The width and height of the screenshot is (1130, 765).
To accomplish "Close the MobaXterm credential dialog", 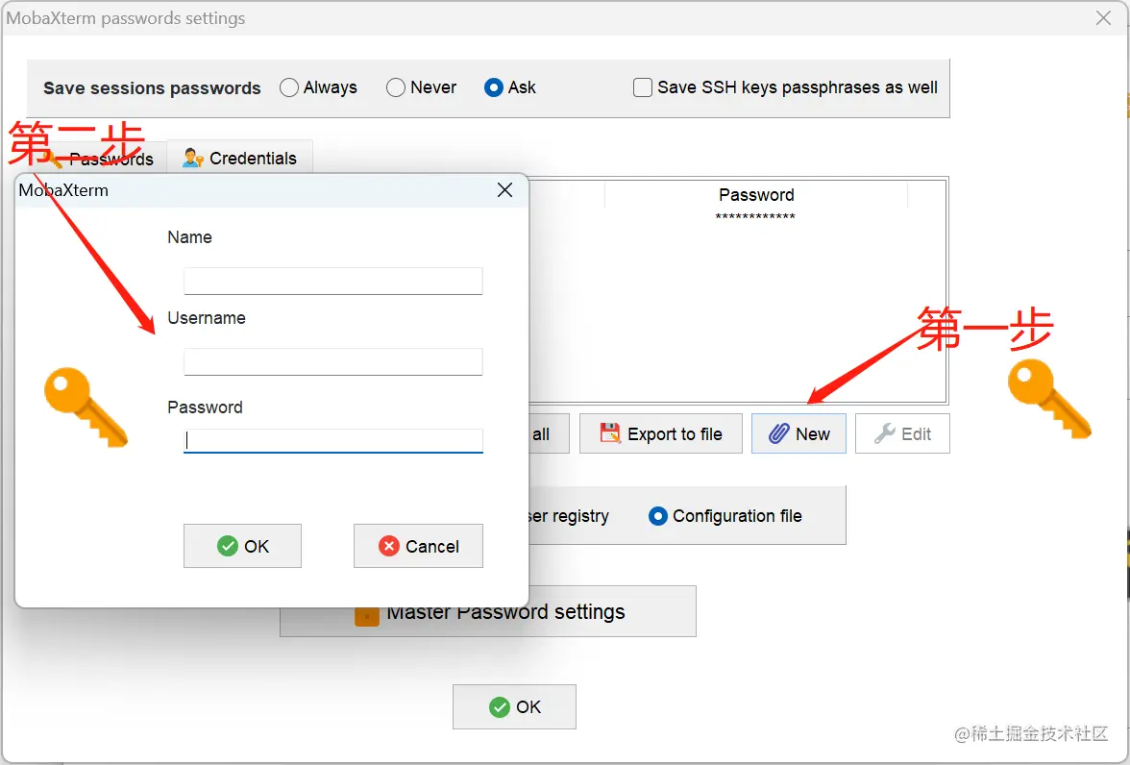I will click(x=504, y=189).
